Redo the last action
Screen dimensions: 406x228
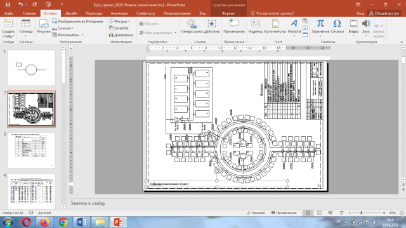[x=34, y=4]
